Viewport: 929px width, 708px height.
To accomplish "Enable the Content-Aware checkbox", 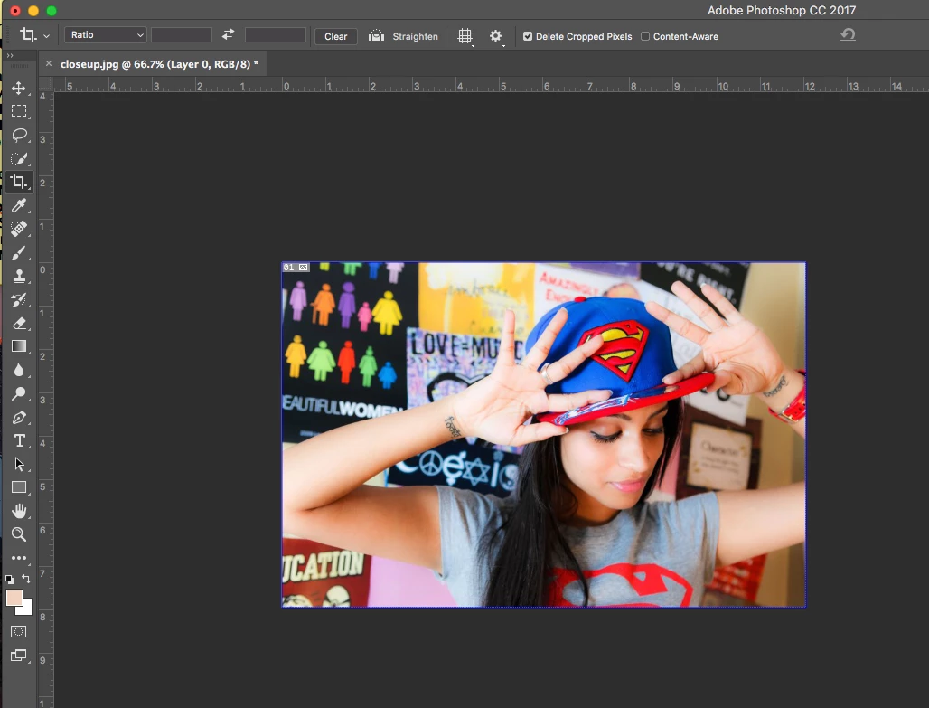I will [x=645, y=36].
